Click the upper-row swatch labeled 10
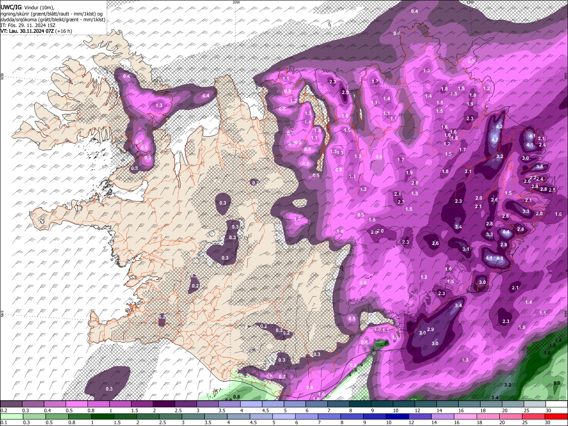The image size is (568, 426). click(404, 404)
